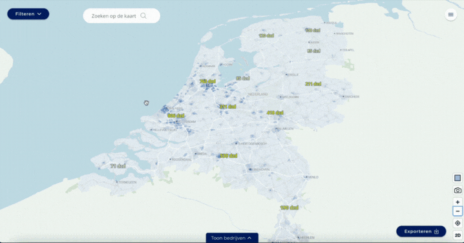Click the download icon inside Exporteren

tap(436, 231)
